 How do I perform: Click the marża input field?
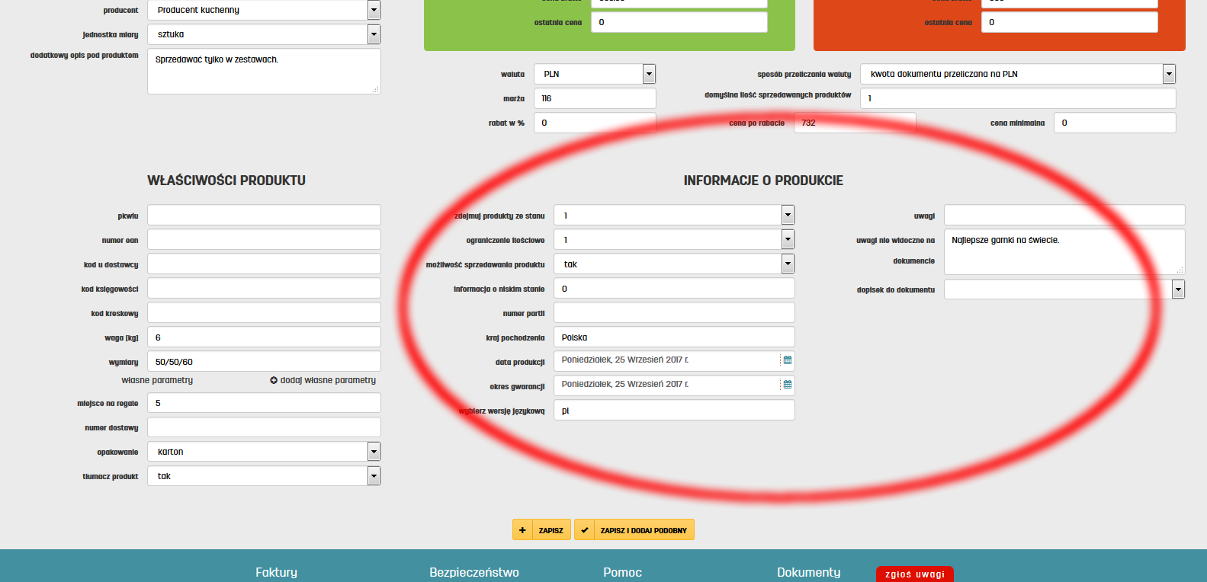coord(595,98)
